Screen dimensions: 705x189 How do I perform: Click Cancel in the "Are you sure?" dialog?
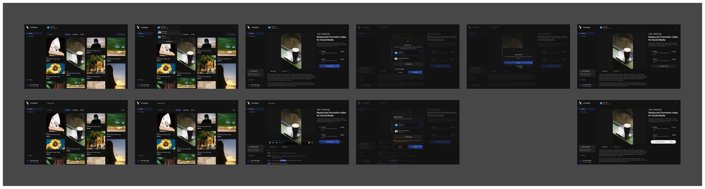(400, 72)
